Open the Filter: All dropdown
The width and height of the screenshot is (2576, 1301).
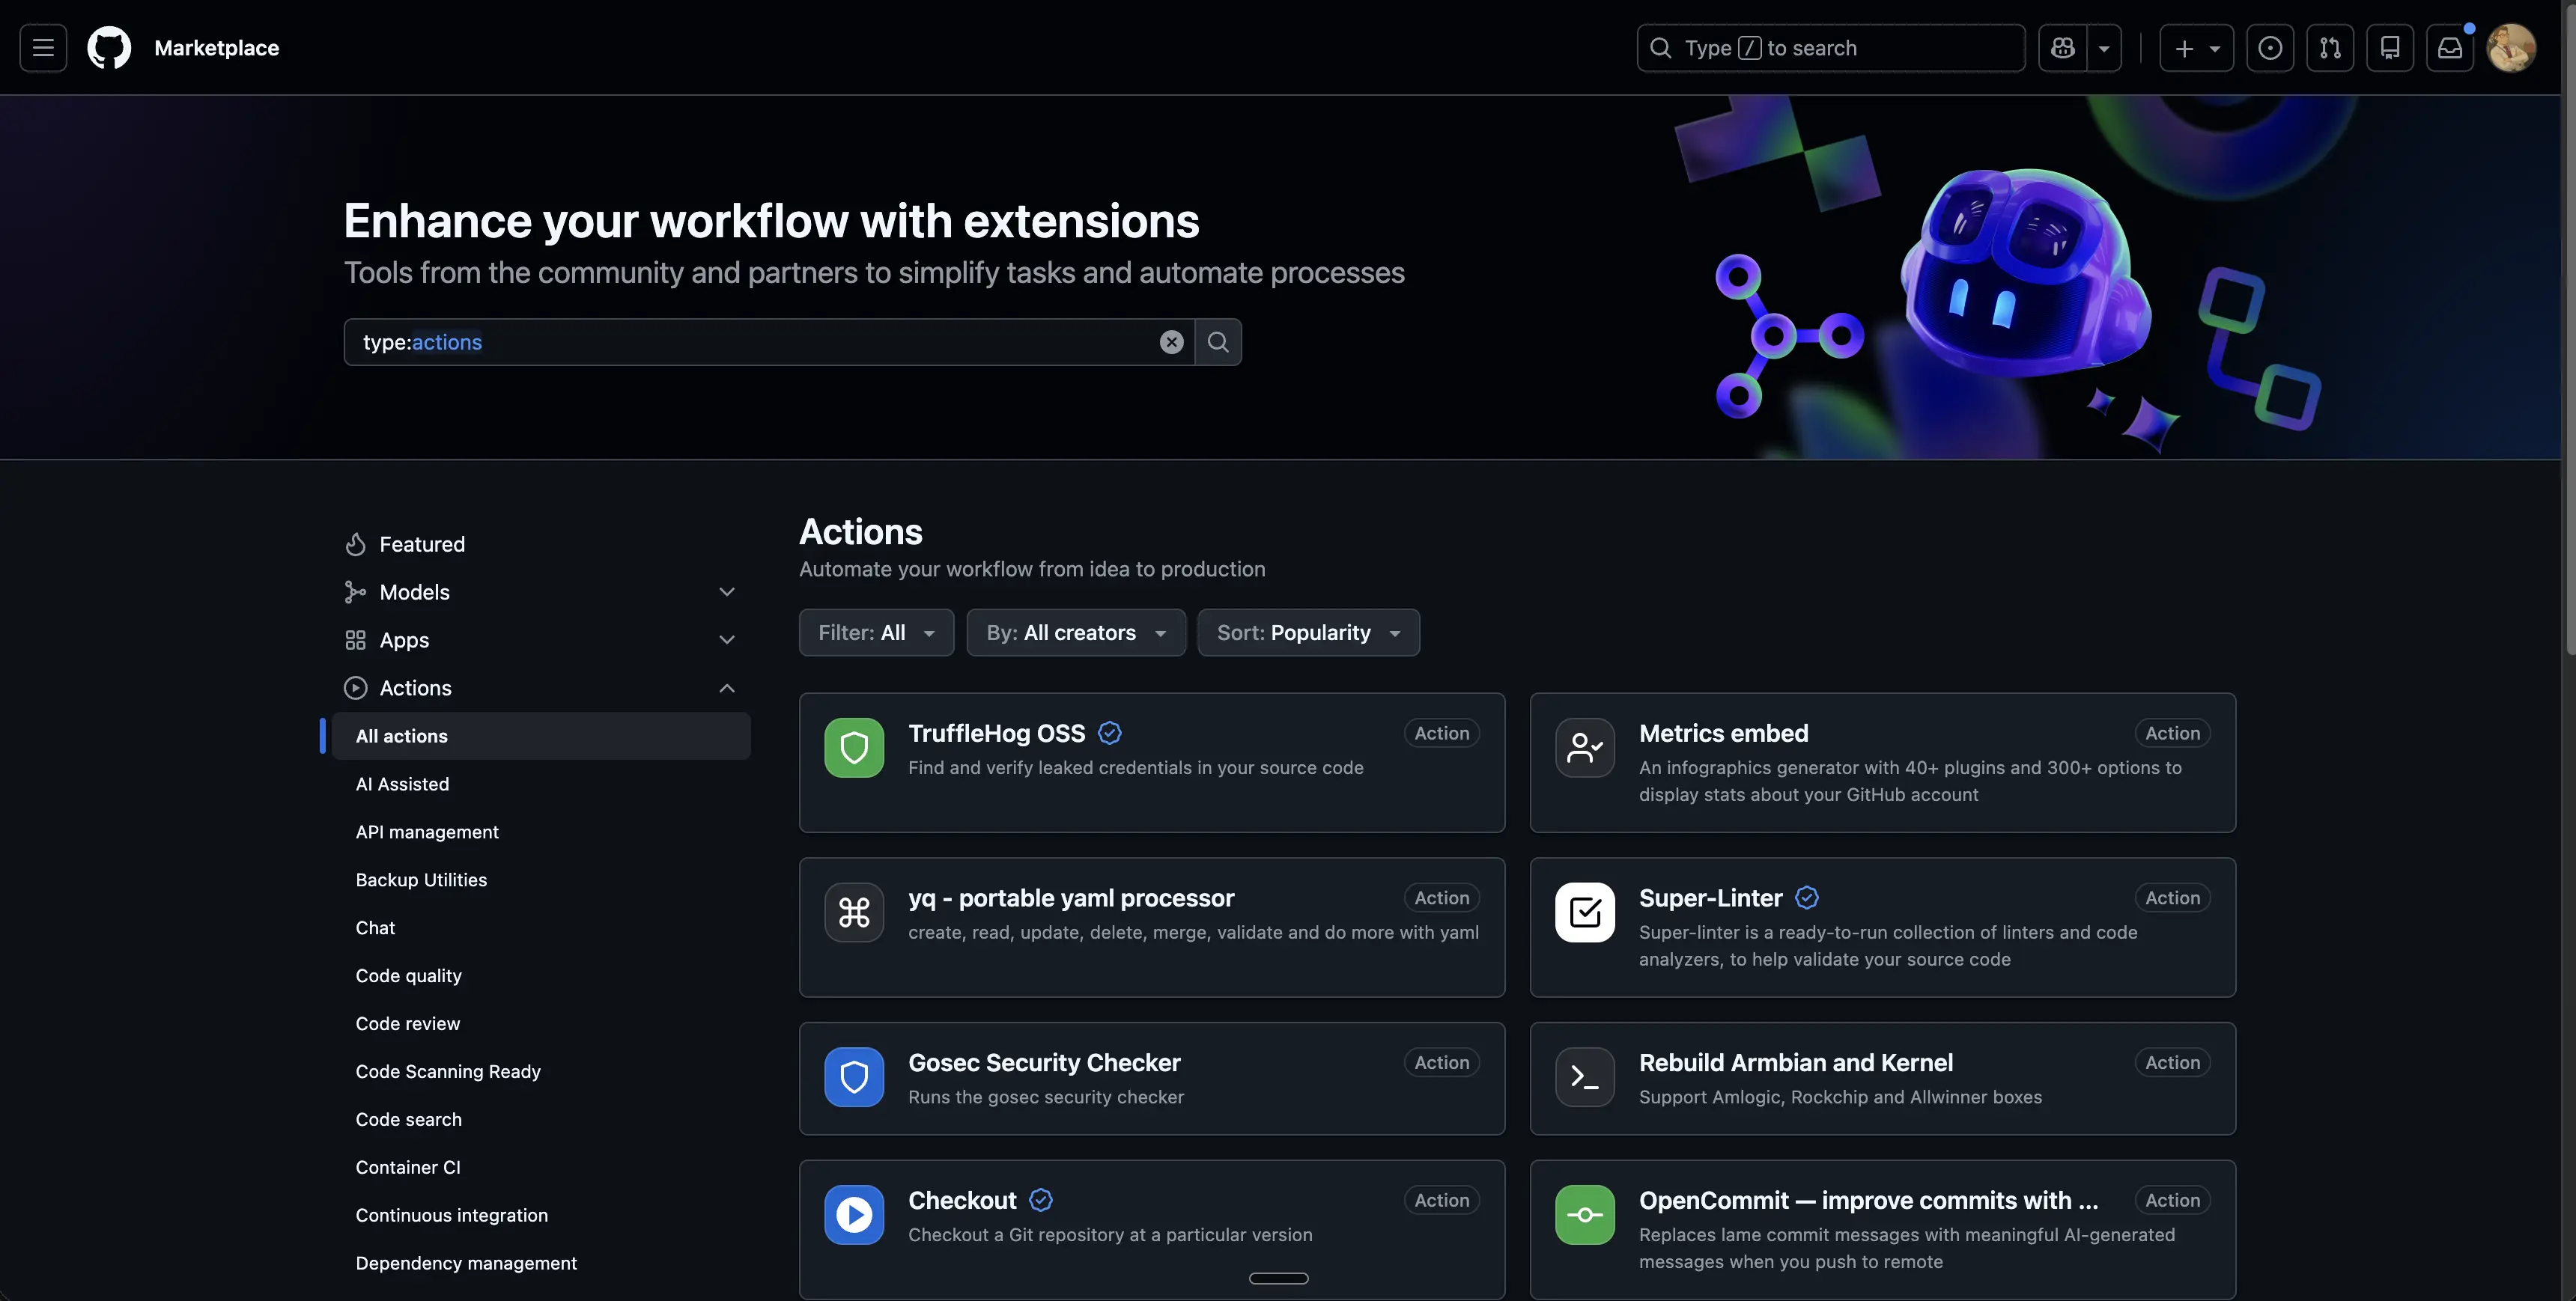(x=876, y=633)
